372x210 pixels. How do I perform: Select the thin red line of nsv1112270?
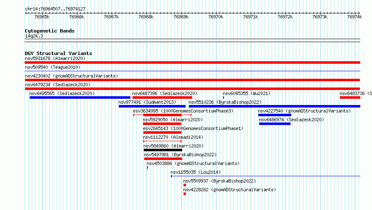[163, 141]
